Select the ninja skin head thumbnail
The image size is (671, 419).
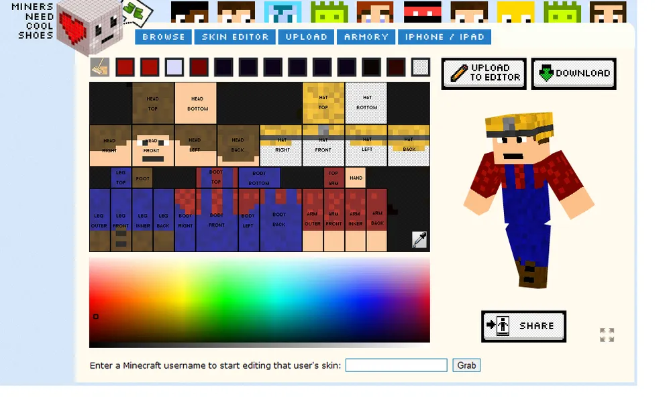pos(422,11)
